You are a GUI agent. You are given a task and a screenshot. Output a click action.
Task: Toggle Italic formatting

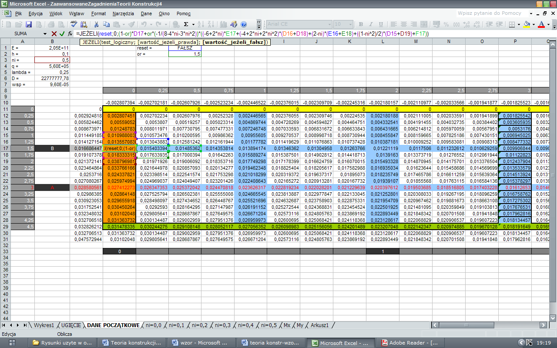(371, 24)
